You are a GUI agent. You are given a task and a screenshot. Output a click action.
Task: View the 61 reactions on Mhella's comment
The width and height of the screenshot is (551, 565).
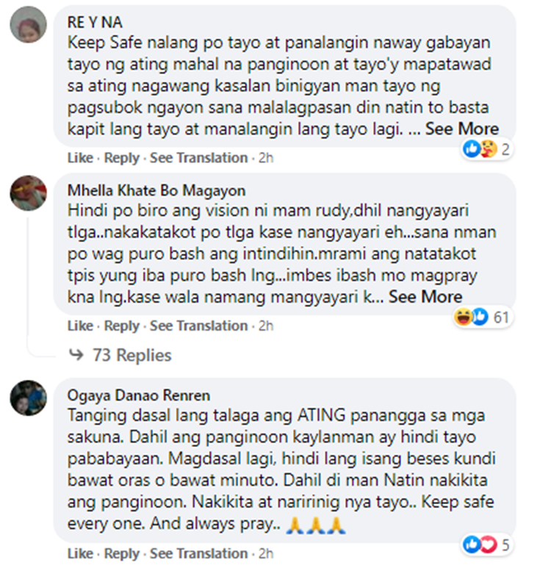482,317
